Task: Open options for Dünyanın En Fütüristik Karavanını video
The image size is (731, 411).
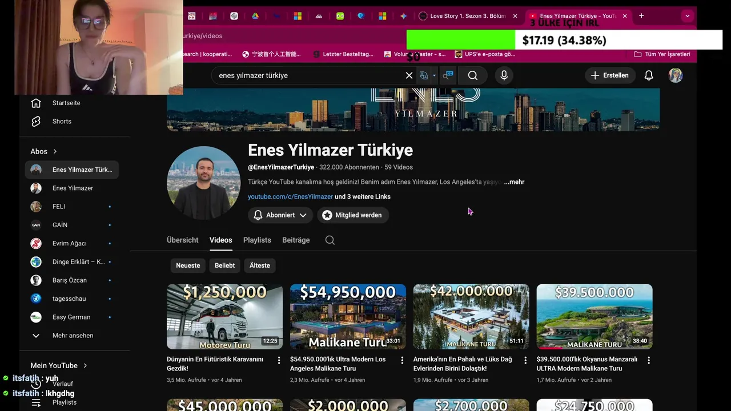Action: (279, 360)
